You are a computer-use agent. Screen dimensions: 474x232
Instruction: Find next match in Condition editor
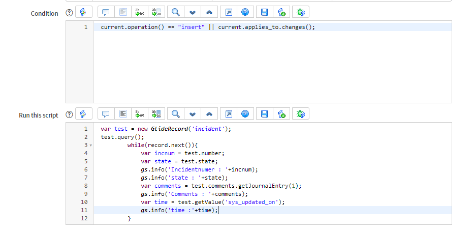pyautogui.click(x=193, y=13)
